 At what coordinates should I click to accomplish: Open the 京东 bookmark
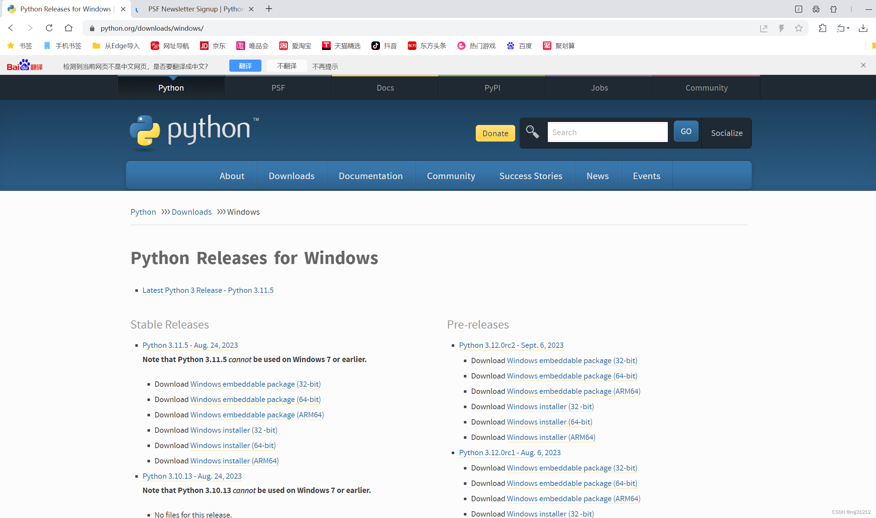(212, 46)
